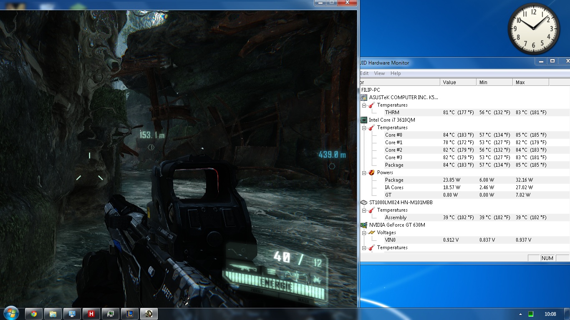570x320 pixels.
Task: Open the Windows Start menu orb
Action: point(11,313)
